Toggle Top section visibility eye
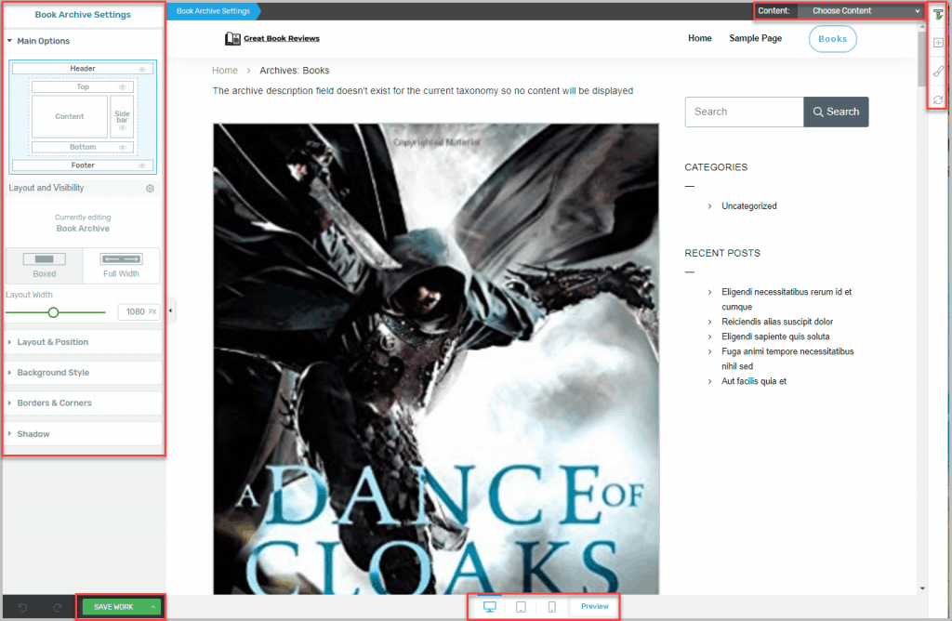 (122, 87)
